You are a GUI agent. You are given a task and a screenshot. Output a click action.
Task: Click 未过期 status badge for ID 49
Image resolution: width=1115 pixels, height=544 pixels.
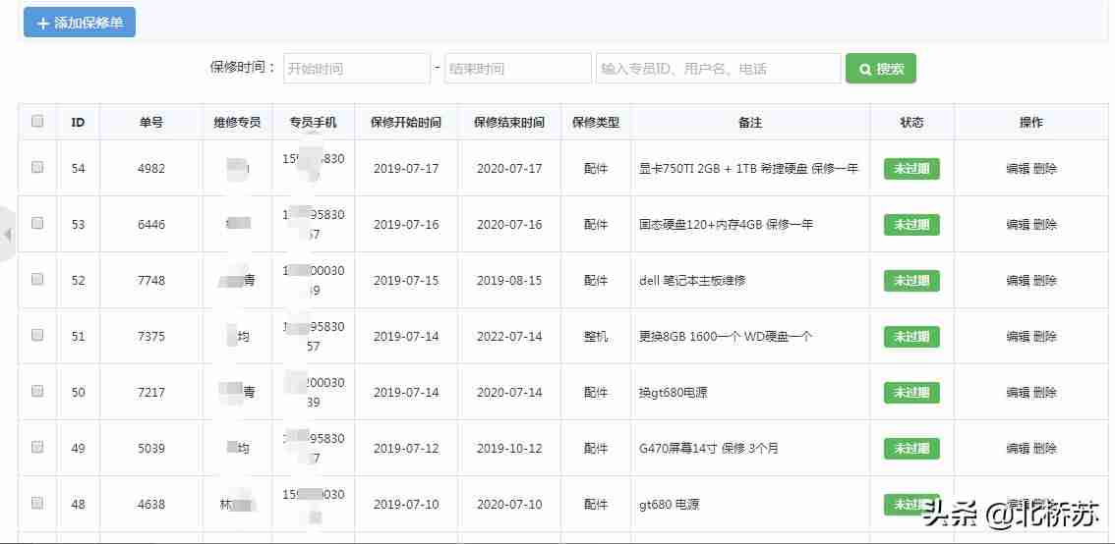point(911,448)
